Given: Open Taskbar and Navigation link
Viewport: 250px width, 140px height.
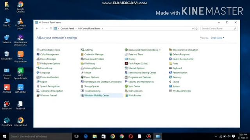Looking at the screenshot, I should click(52, 91).
